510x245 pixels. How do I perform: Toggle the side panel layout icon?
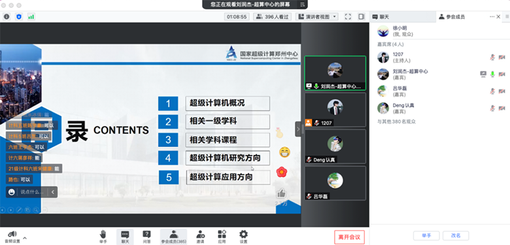pyautogui.click(x=362, y=16)
